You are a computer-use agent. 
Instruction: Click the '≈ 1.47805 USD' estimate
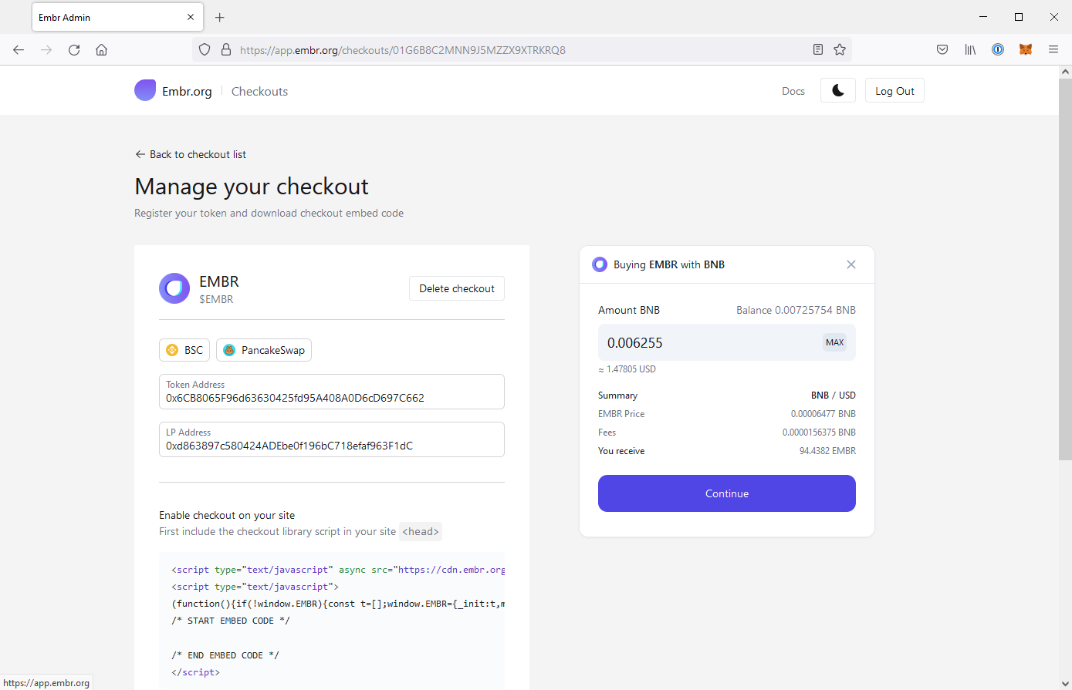pyautogui.click(x=627, y=369)
